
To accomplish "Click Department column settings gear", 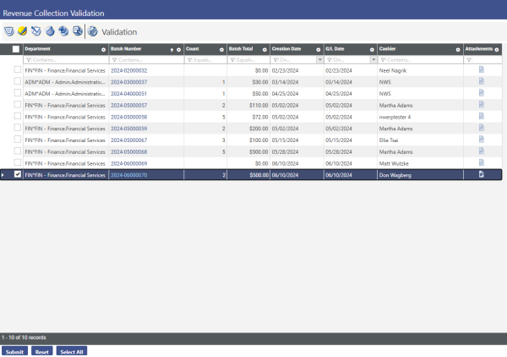I will [103, 50].
